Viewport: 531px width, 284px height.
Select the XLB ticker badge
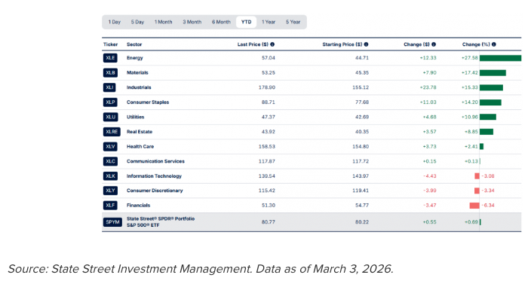[x=110, y=72]
